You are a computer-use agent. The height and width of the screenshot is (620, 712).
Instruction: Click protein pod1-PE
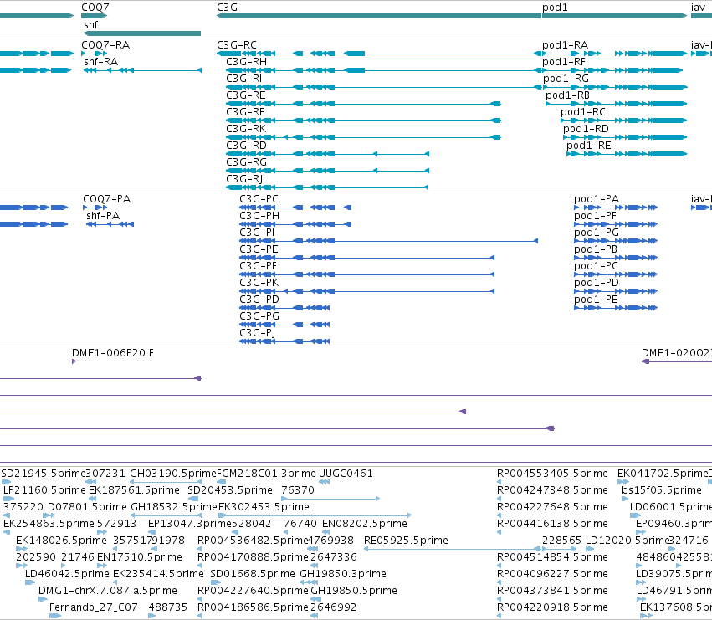click(596, 300)
